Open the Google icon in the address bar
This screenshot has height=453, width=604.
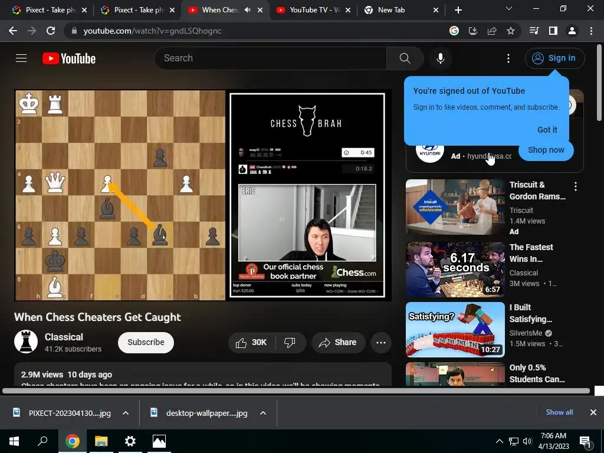(x=454, y=31)
